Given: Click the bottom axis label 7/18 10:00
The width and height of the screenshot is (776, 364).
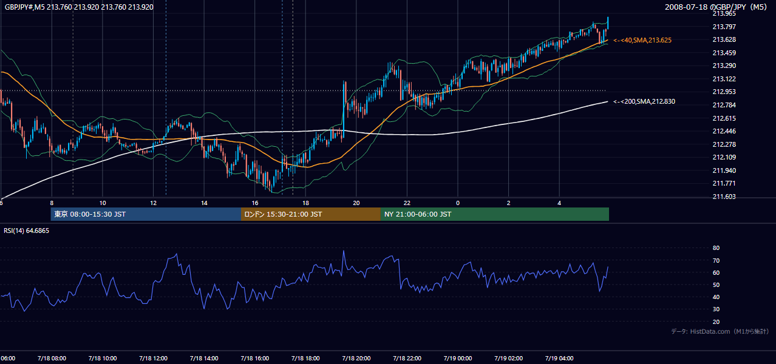Looking at the screenshot, I should (101, 359).
